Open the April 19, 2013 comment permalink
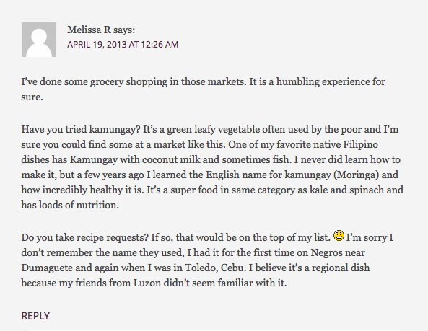The width and height of the screenshot is (428, 331). tap(123, 45)
